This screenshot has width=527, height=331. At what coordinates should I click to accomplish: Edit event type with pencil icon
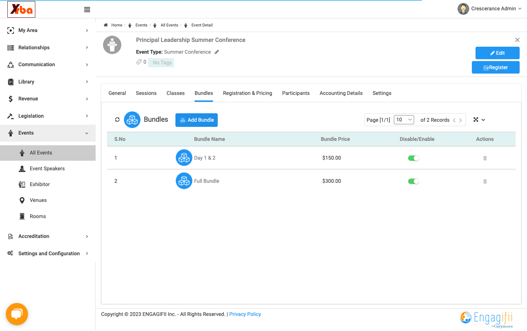(x=217, y=52)
